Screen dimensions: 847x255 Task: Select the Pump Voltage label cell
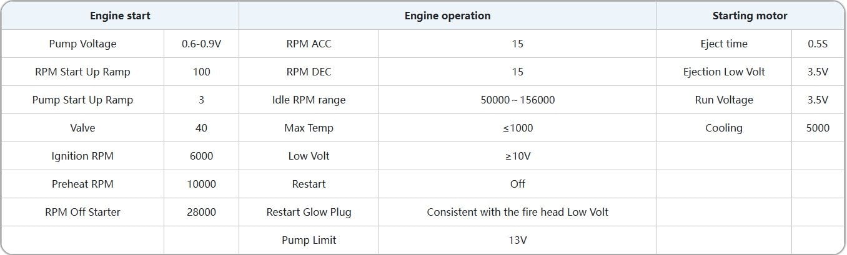tap(82, 44)
